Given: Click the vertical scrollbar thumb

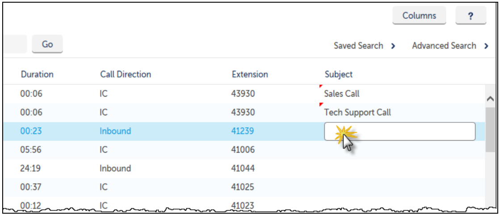Looking at the screenshot, I should pyautogui.click(x=491, y=130).
